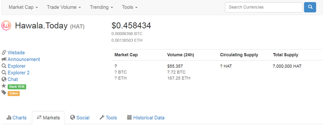Viewport: 324px width, 127px height.
Task: Click the megaphone icon beside Announcement
Action: pos(4,59)
